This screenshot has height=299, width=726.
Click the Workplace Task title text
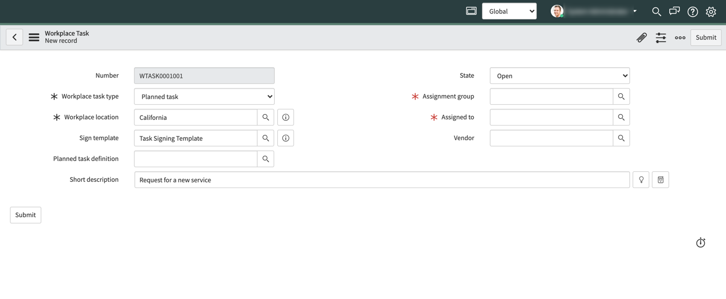[67, 33]
